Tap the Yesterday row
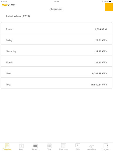Viewport: 113px width, 151px height. click(56, 50)
